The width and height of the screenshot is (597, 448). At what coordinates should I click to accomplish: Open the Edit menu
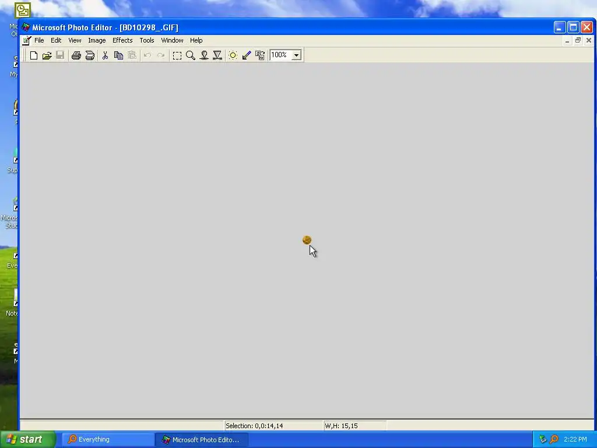(x=56, y=40)
